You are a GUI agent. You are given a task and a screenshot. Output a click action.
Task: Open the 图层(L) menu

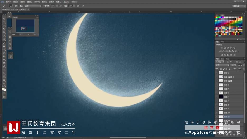click(x=30, y=2)
